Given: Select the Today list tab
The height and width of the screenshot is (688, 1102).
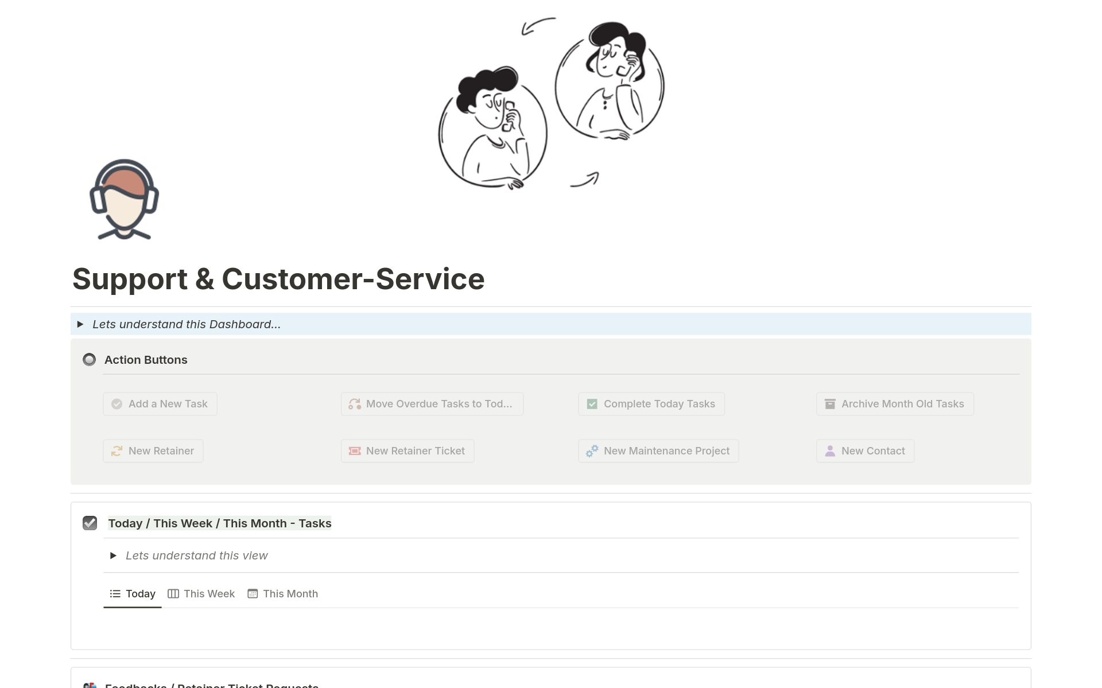Looking at the screenshot, I should tap(133, 594).
